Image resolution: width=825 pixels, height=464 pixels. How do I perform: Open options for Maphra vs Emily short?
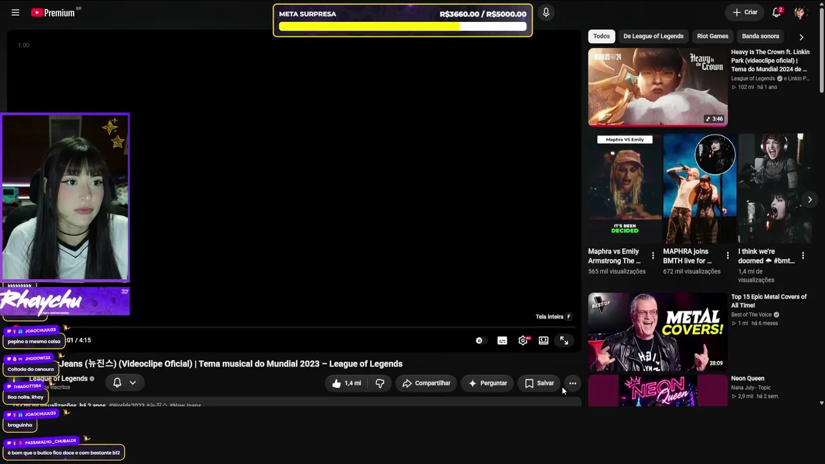(x=653, y=256)
